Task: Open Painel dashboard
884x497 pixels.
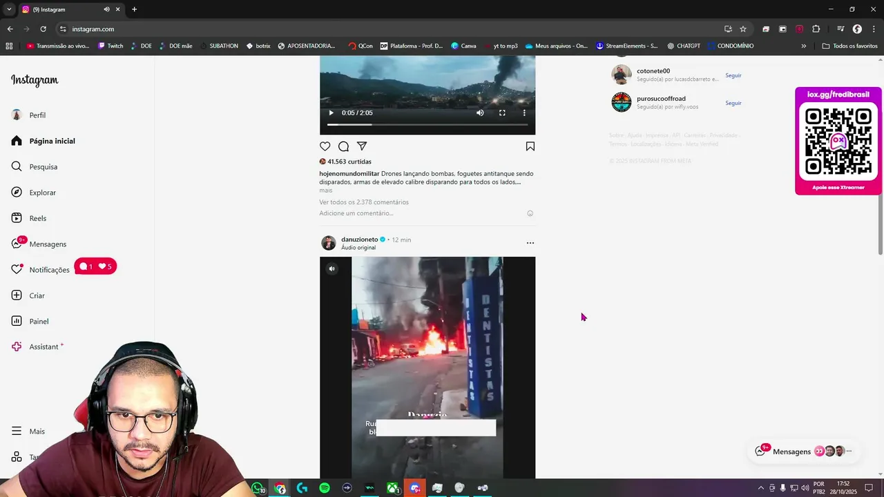Action: [30, 321]
